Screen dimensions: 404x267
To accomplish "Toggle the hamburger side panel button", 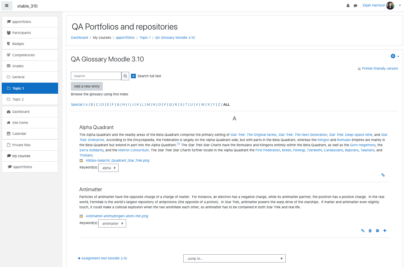I will (x=7, y=5).
